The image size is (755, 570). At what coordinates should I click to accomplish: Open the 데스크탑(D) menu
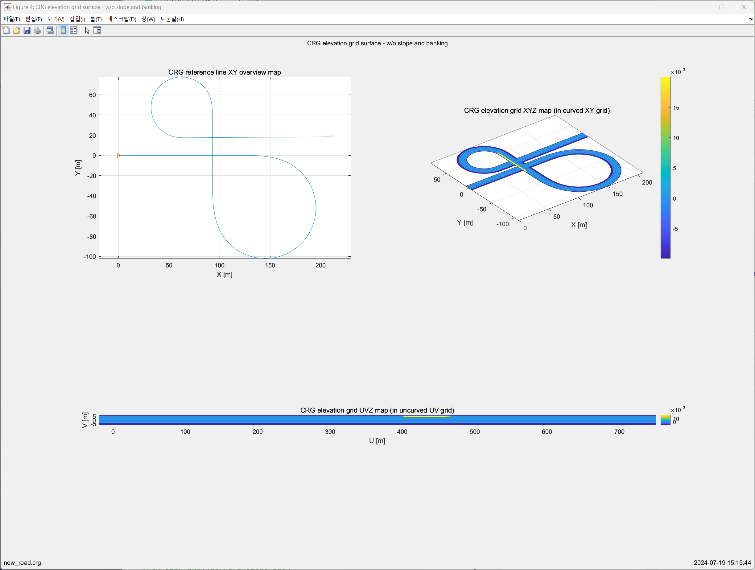pos(122,19)
